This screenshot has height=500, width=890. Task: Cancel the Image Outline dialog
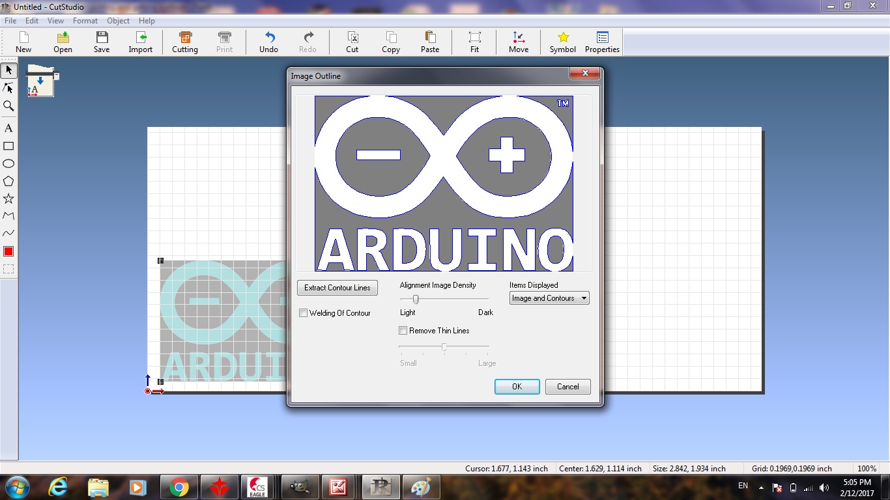click(567, 387)
